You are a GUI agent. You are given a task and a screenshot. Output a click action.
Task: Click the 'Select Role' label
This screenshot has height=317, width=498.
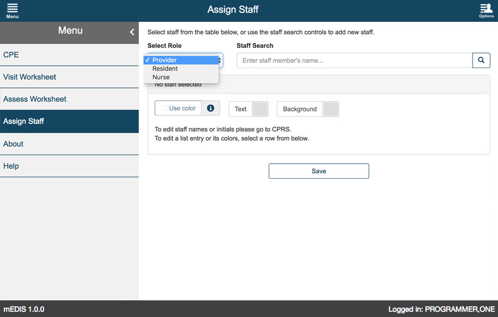pos(164,45)
